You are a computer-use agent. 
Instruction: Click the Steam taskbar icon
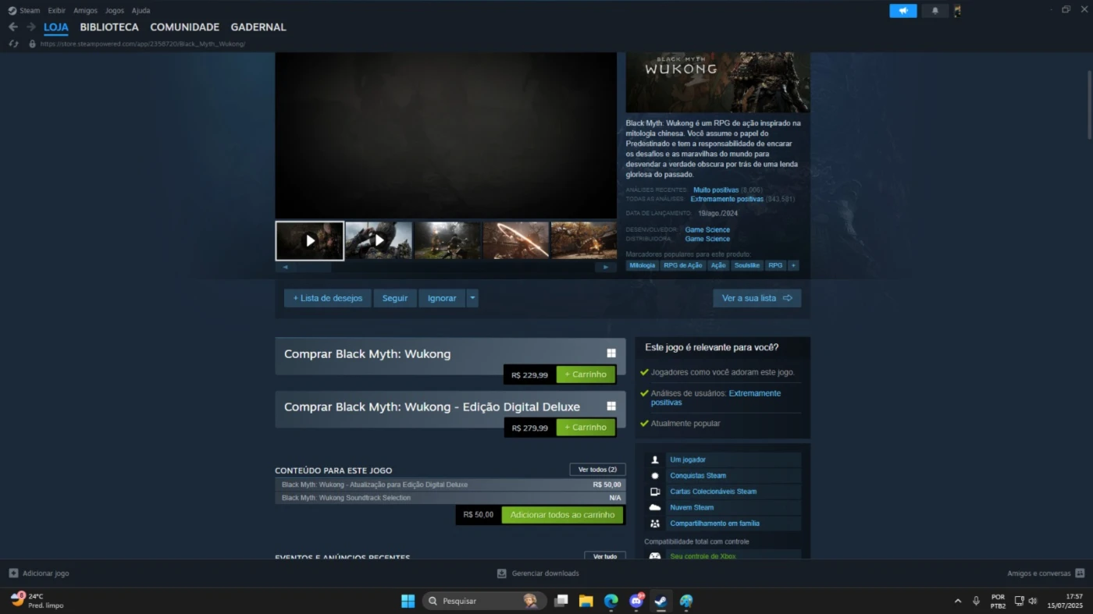[660, 601]
